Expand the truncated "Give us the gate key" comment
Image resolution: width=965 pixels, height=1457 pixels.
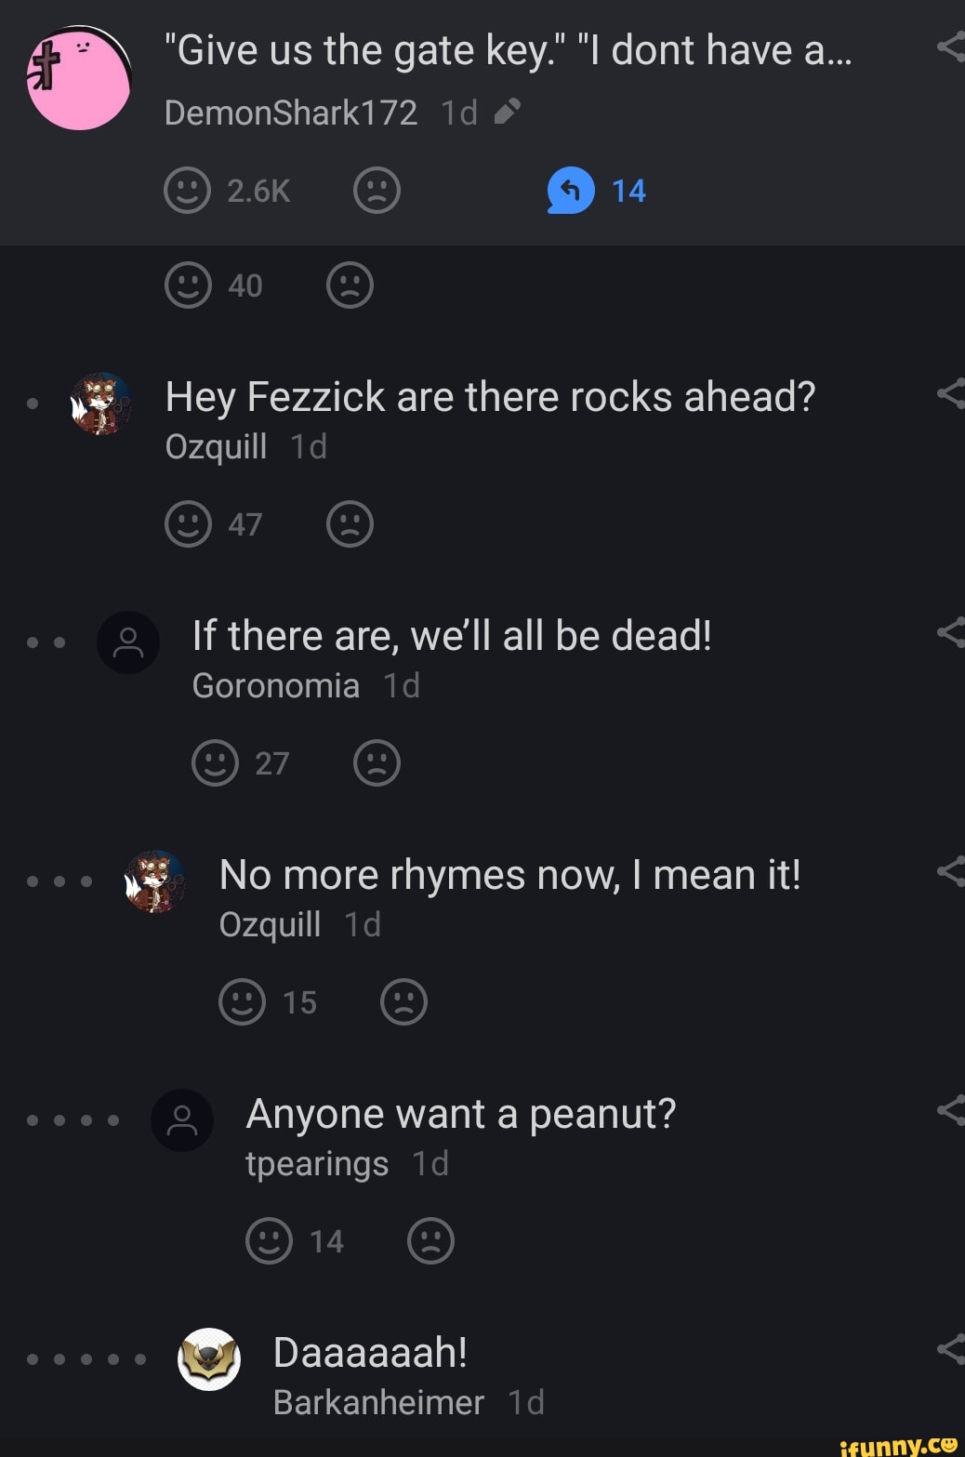(x=508, y=50)
